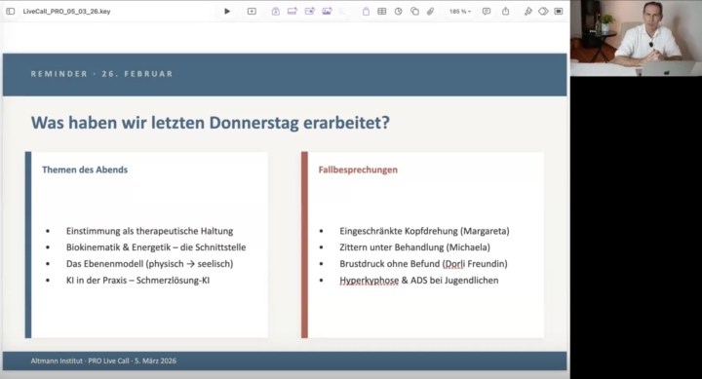Click 'Brustdruck ohne Befund (Dorli Freundin)' bullet
This screenshot has width=702, height=379.
(x=423, y=264)
